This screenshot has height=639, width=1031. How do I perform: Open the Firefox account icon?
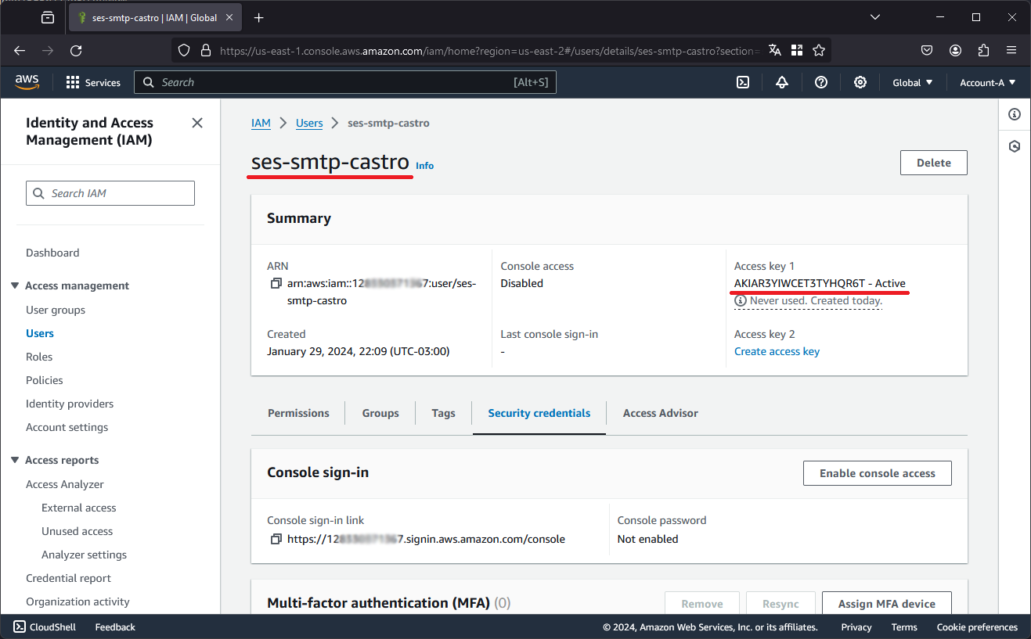pos(955,50)
